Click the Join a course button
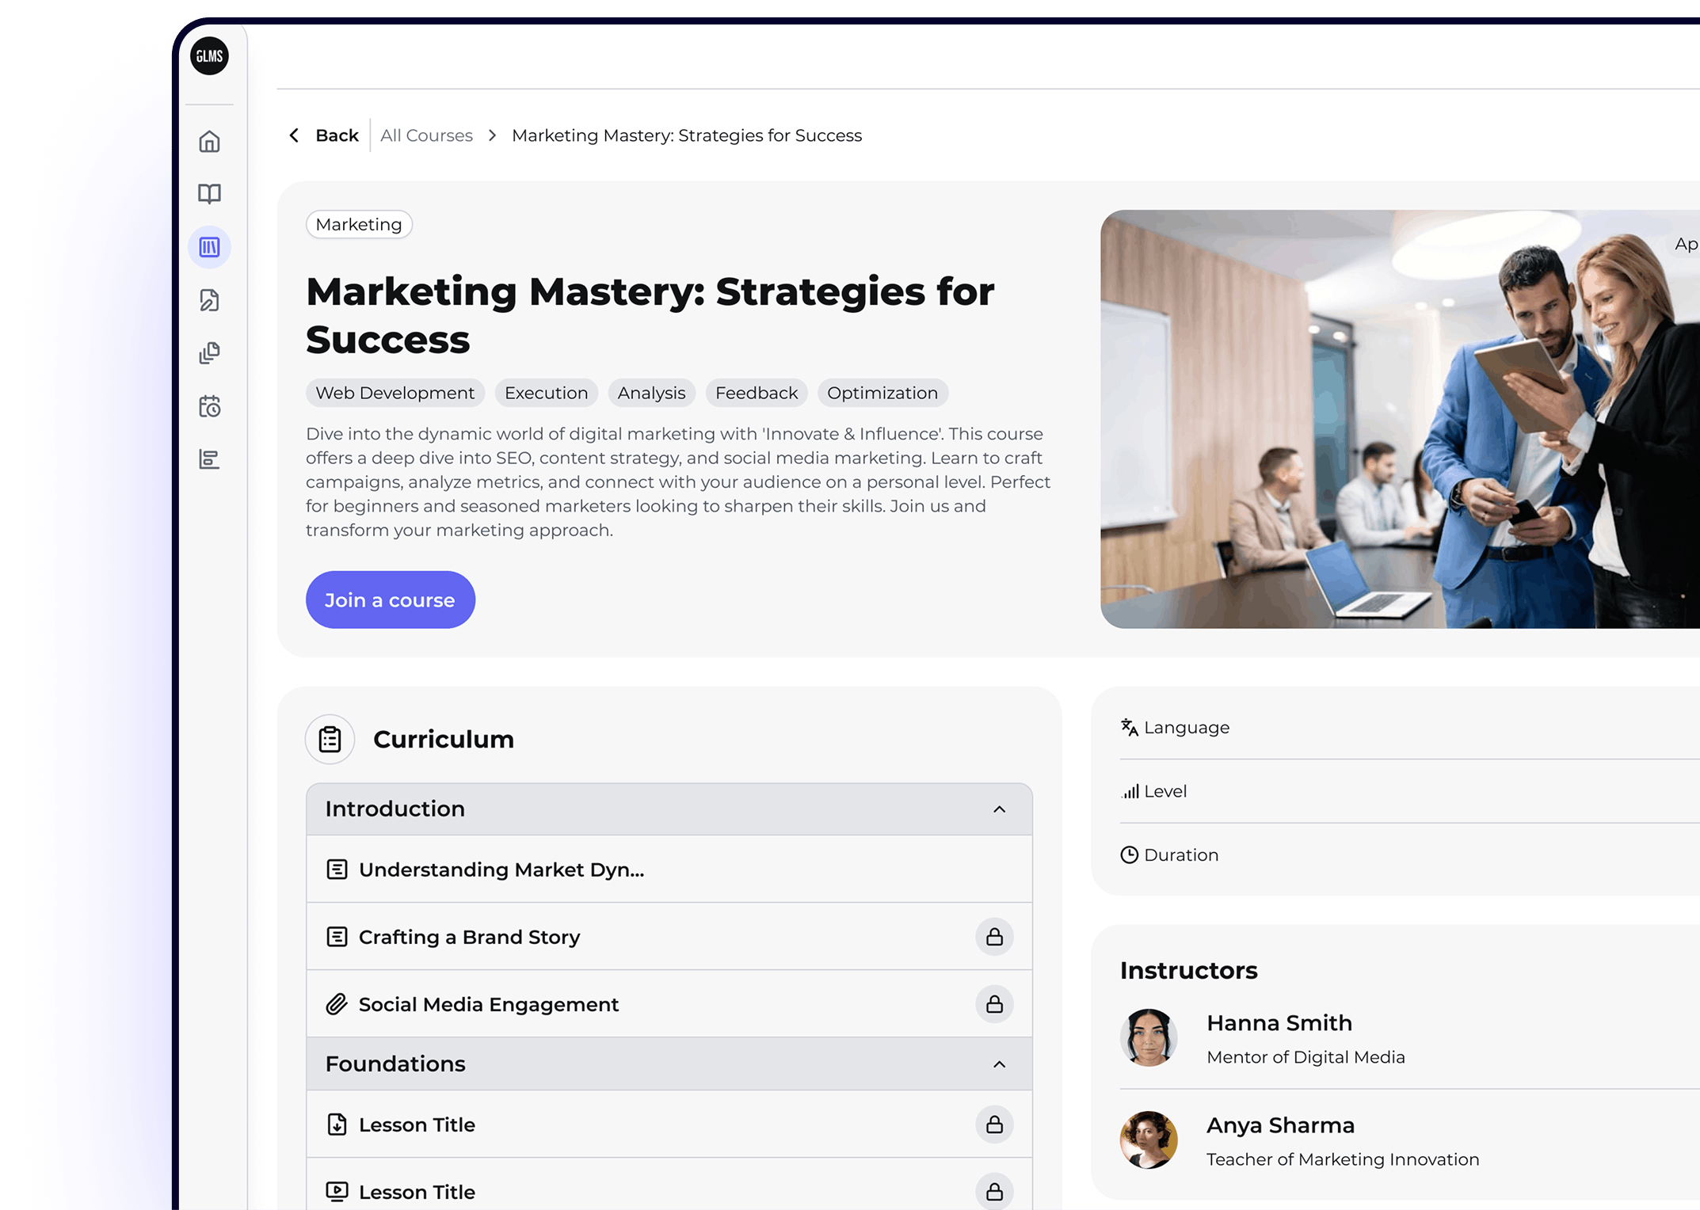The height and width of the screenshot is (1210, 1700). click(390, 600)
